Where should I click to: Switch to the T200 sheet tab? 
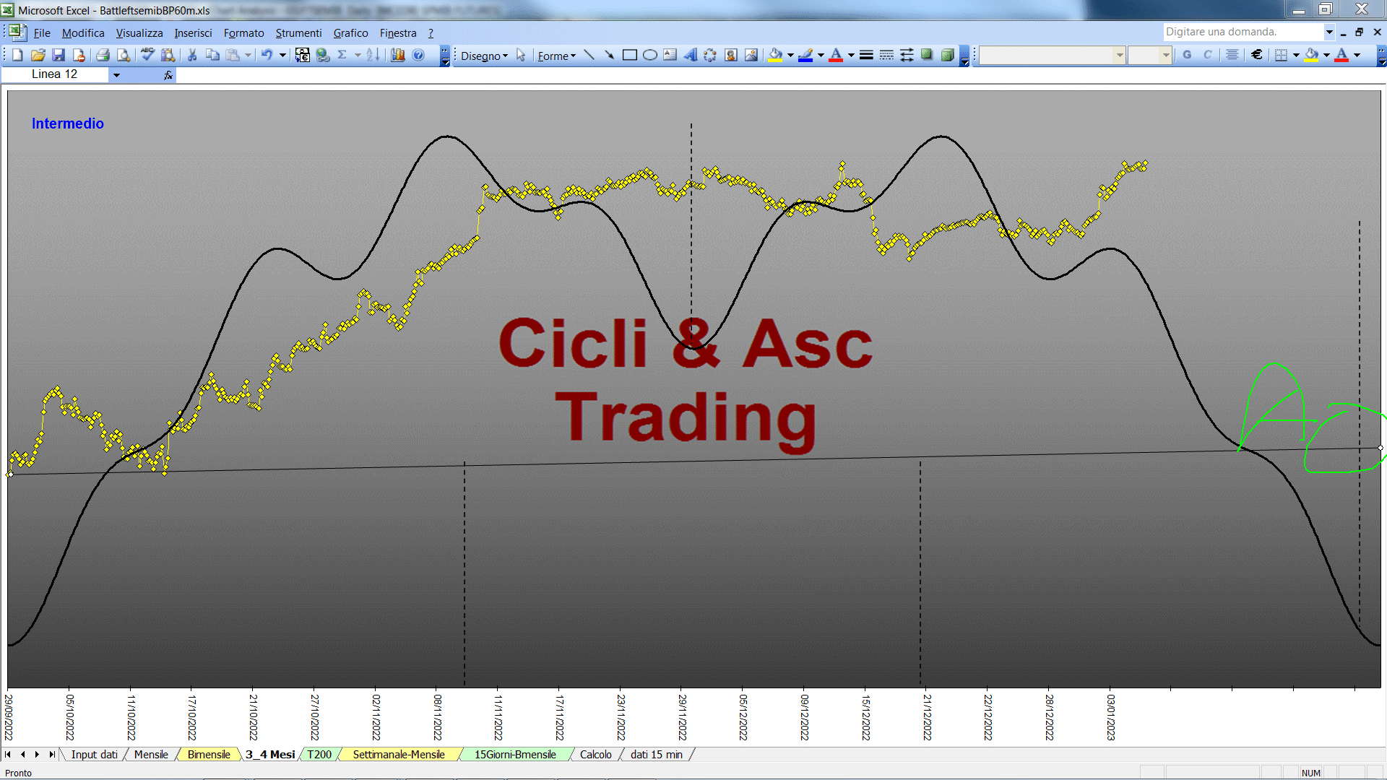point(319,754)
